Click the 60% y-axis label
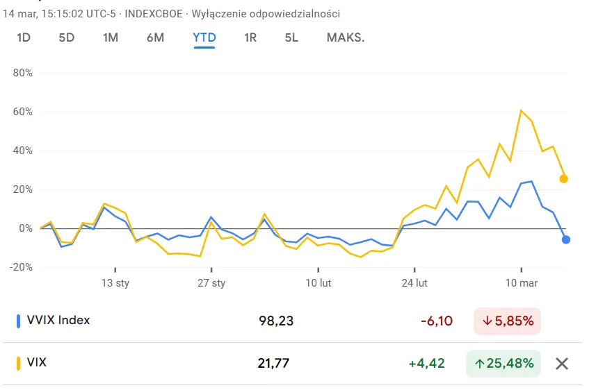This screenshot has width=605, height=390. pos(23,112)
